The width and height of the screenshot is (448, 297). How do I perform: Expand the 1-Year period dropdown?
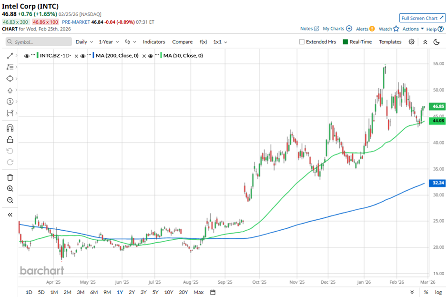click(x=108, y=42)
